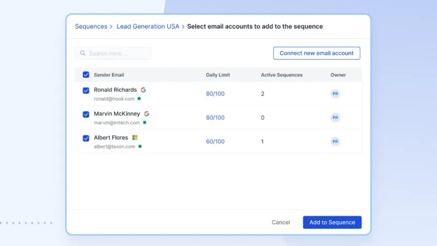
Task: Click Add to Sequence button
Action: 332,222
